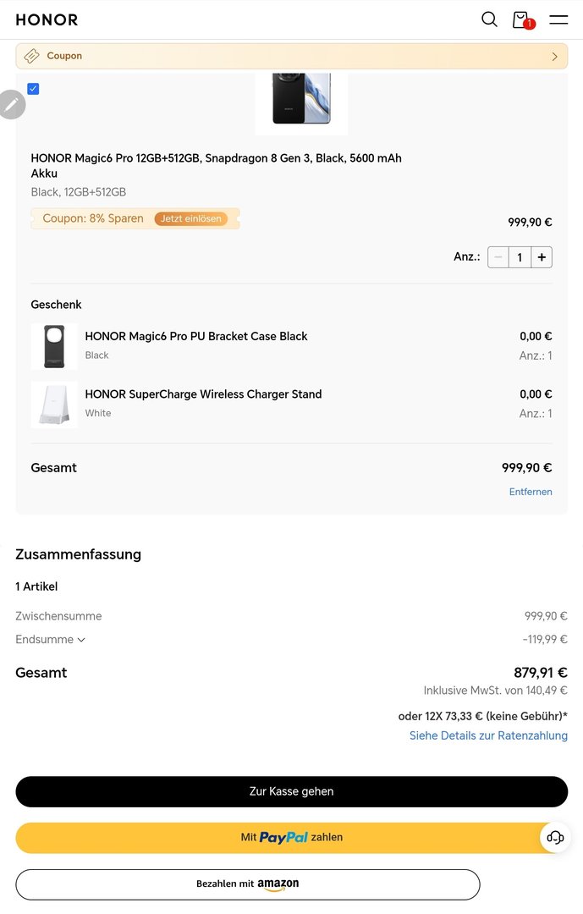This screenshot has width=583, height=914.
Task: Click the quantity input field
Action: [520, 257]
